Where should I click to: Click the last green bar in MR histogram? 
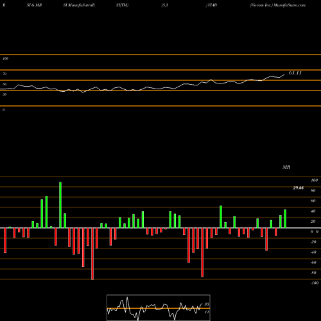285,219
